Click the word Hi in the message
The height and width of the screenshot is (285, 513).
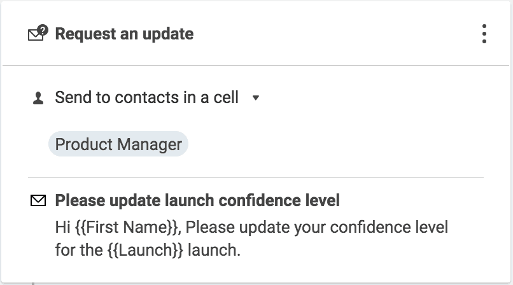point(62,226)
